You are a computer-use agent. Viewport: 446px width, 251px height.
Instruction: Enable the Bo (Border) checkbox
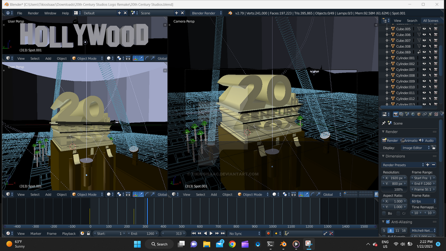tap(384, 213)
